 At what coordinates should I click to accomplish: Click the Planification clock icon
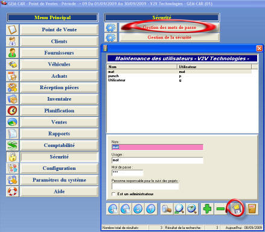click(12, 110)
